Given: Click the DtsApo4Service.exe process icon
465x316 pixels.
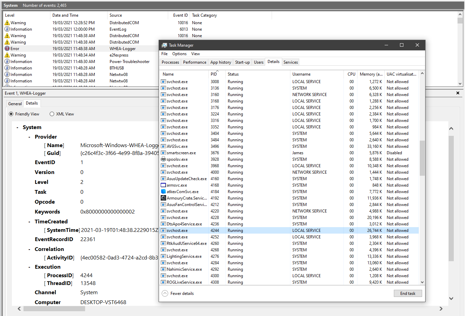Looking at the screenshot, I should pos(163,224).
